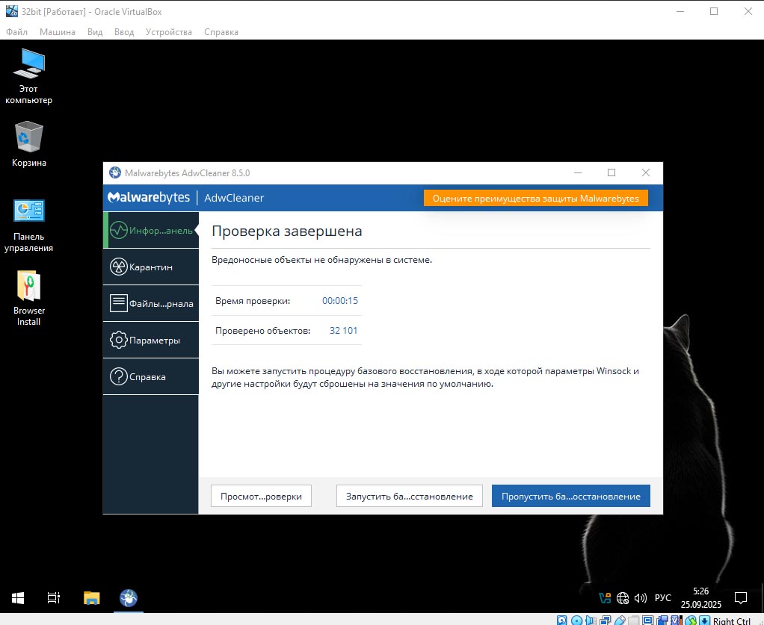Maximize the AdwCleaner window
764x625 pixels.
[611, 172]
